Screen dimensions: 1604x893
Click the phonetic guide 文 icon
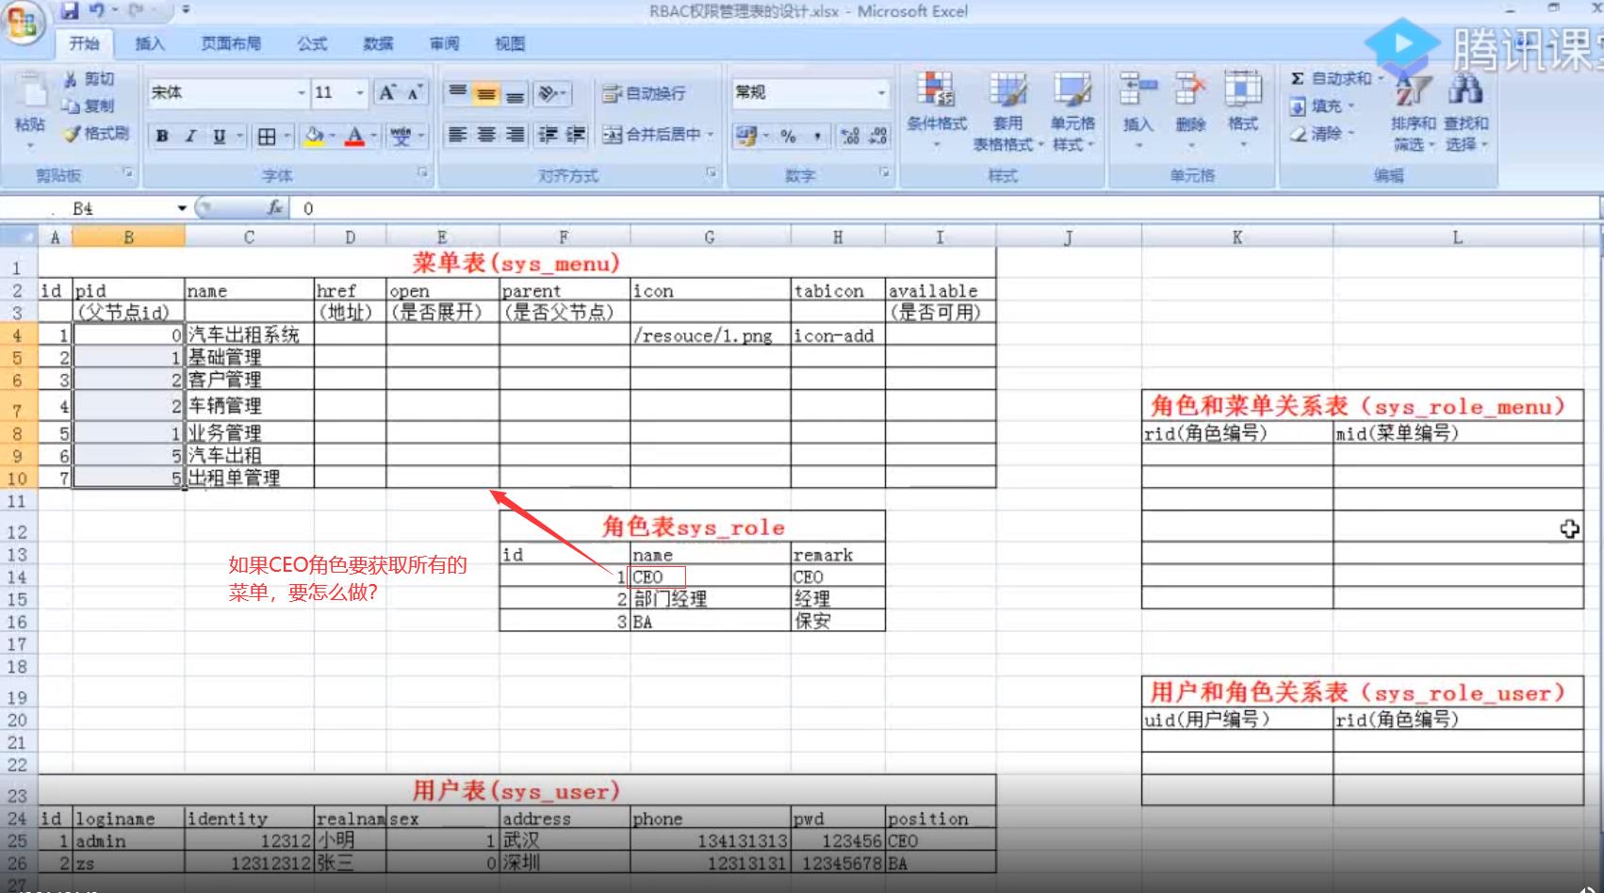click(x=401, y=137)
